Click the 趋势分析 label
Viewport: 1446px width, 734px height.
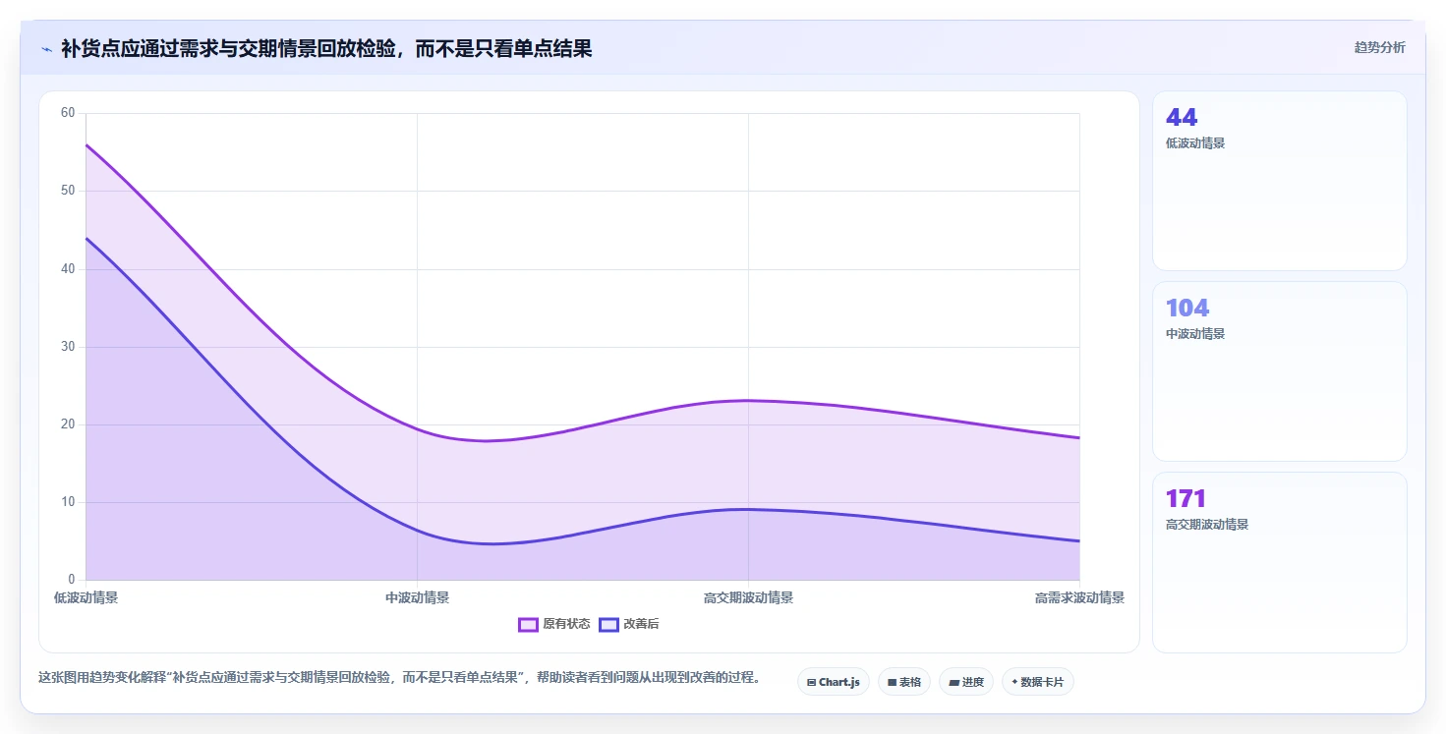(1379, 47)
